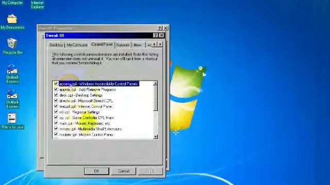Switch to the Network tab
Image resolution: width=330 pixels, height=185 pixels.
[x=123, y=45]
